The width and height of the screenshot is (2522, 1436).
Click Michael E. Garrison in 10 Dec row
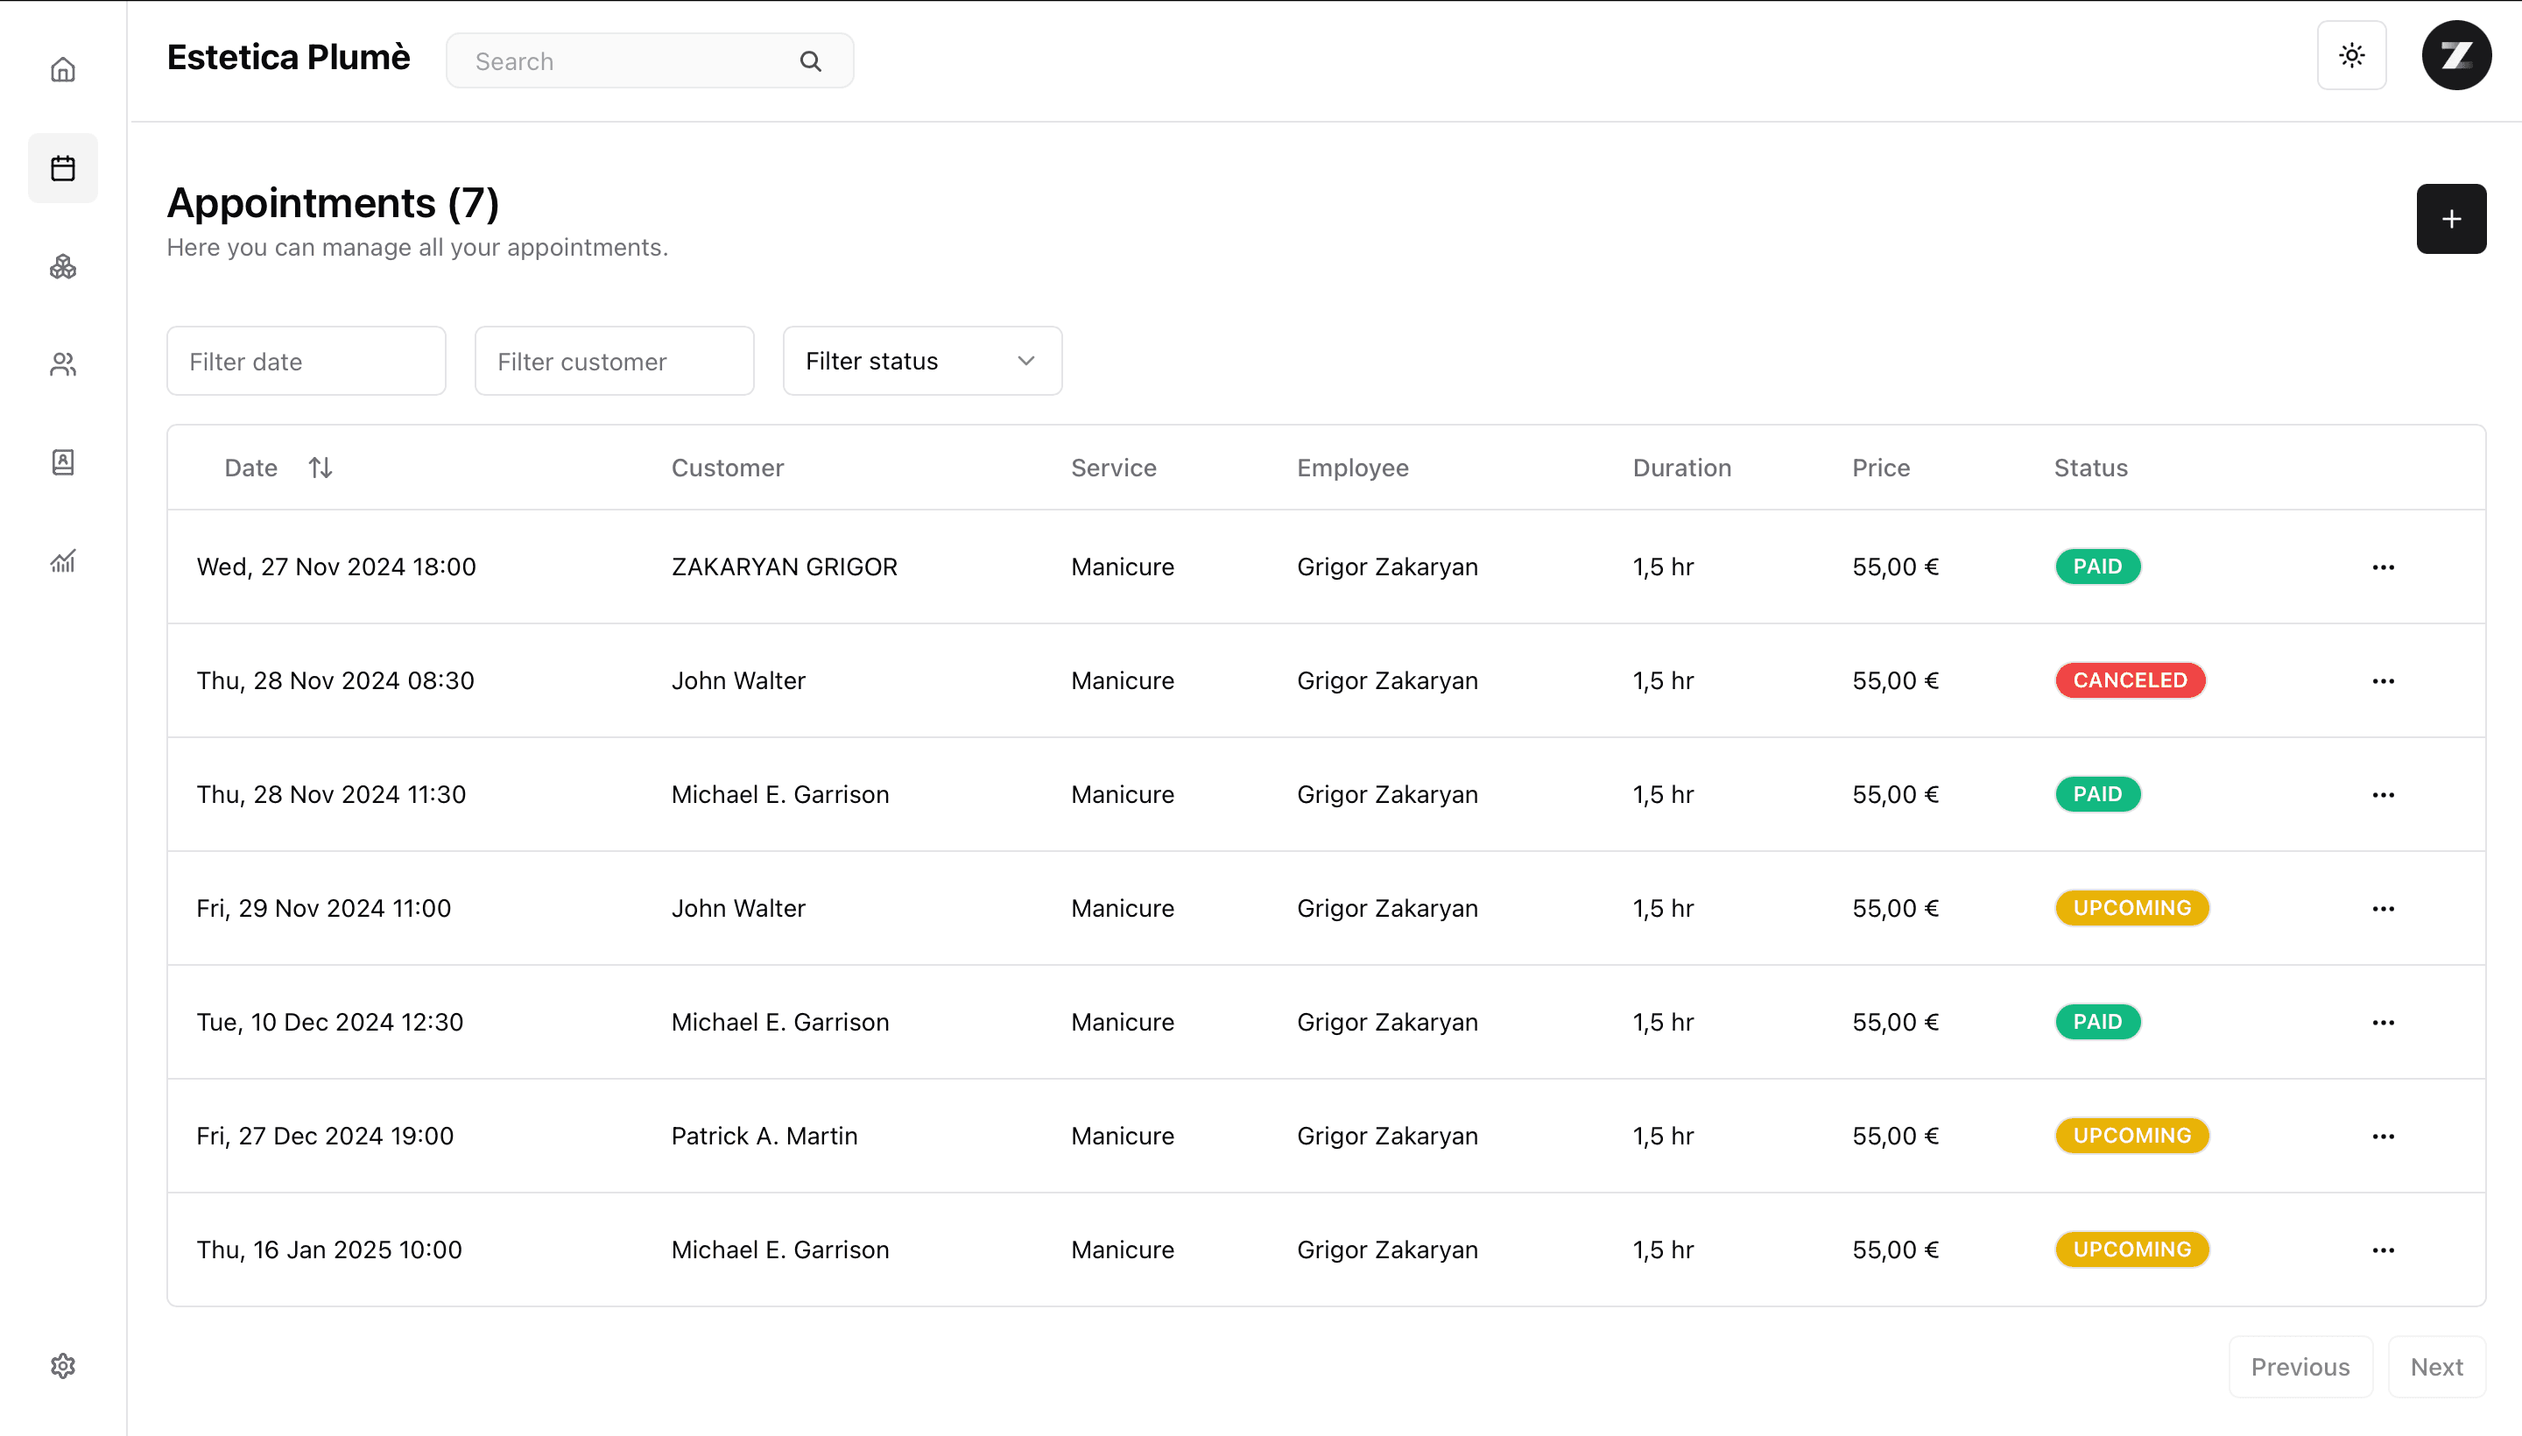pos(780,1023)
